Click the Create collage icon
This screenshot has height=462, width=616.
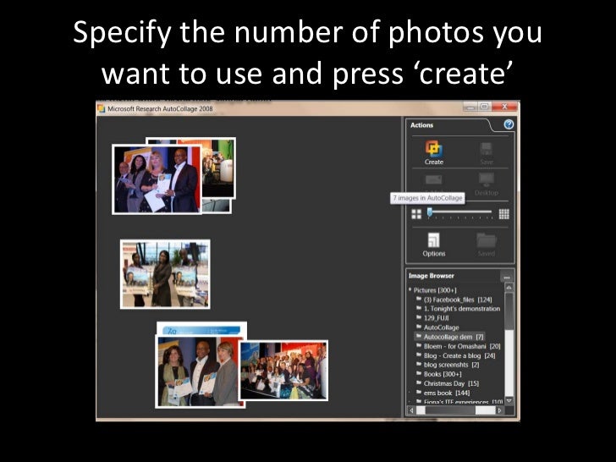[434, 149]
